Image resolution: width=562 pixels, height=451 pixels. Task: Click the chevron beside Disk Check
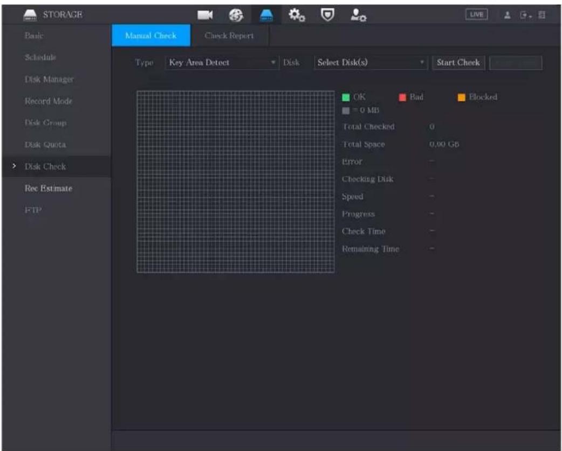[x=15, y=166]
